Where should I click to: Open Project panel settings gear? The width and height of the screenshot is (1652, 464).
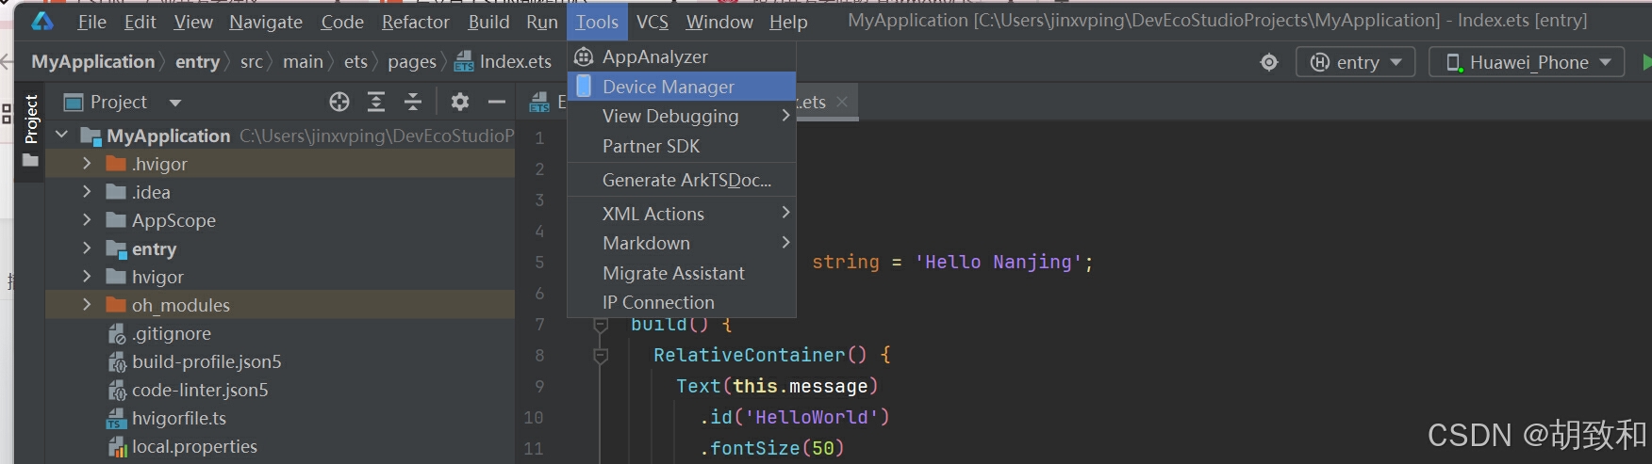click(459, 102)
